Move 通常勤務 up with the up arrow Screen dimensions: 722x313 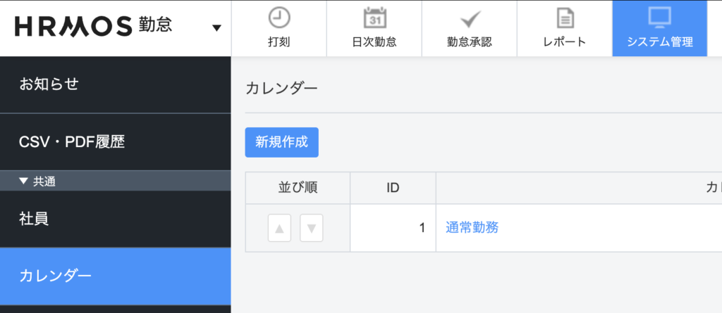[x=279, y=228]
